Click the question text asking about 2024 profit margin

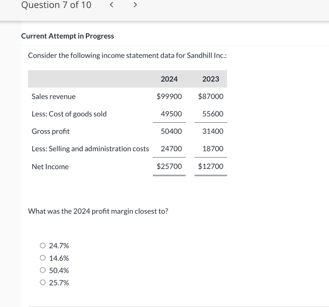click(x=98, y=211)
